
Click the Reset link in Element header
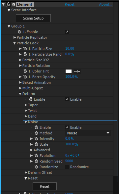[70, 4]
